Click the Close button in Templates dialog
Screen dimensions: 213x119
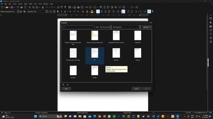(136, 89)
